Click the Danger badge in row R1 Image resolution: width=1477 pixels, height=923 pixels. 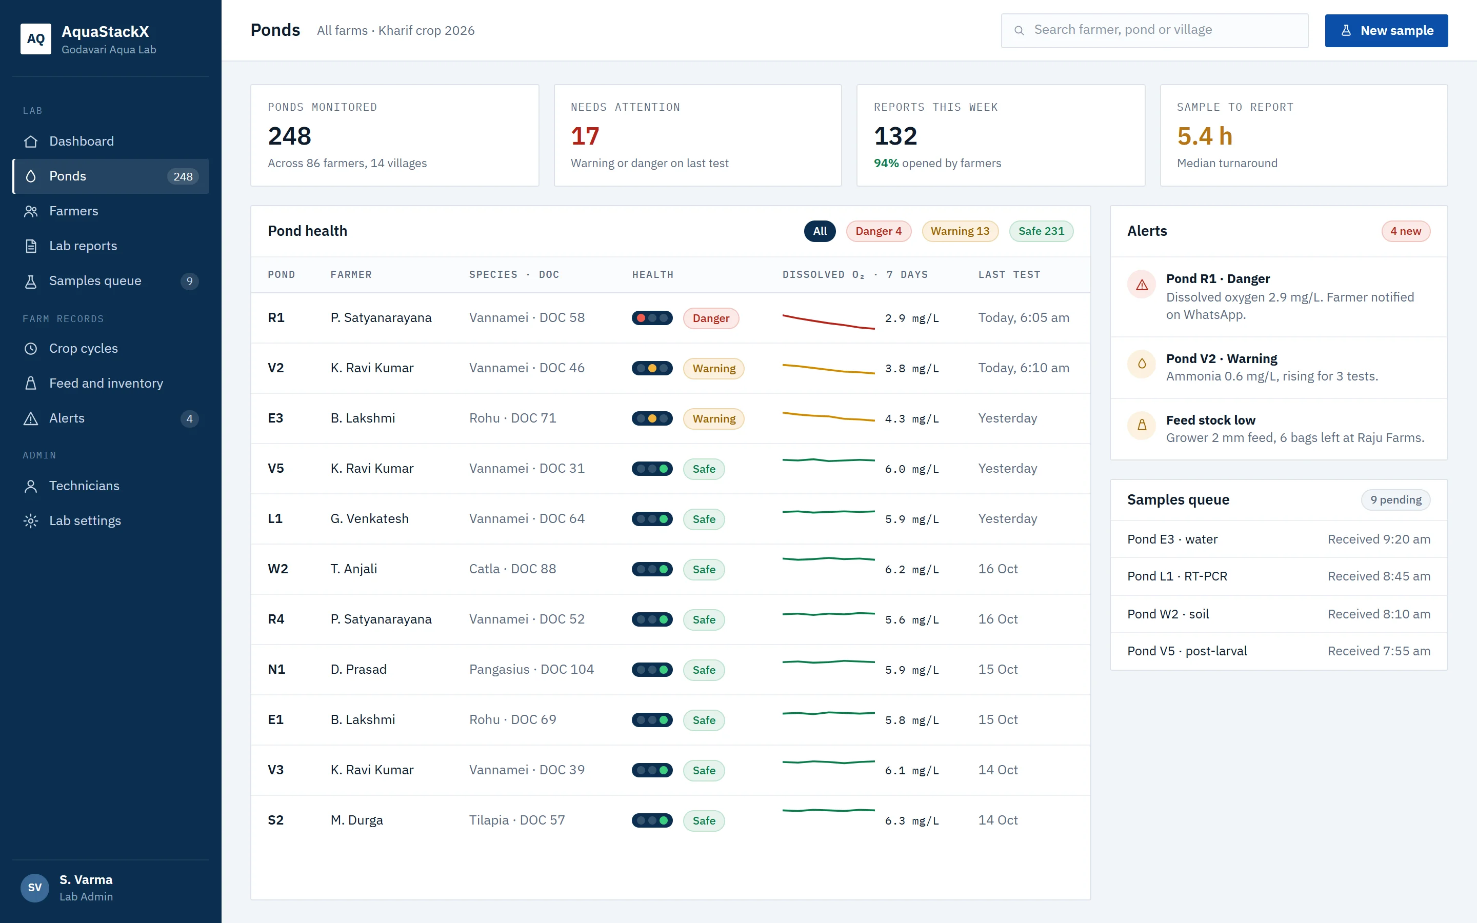tap(711, 318)
